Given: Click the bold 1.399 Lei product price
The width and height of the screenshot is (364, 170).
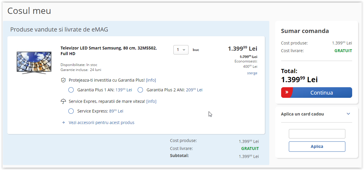Looking at the screenshot, I should point(243,49).
